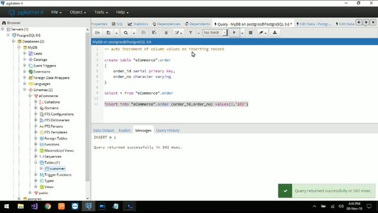Open the Tools menu

101,12
